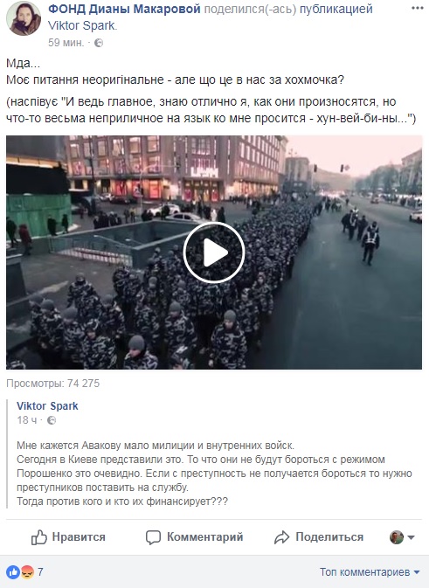This screenshot has width=429, height=588.
Task: Open the angry reaction emoji icon
Action: click(27, 572)
